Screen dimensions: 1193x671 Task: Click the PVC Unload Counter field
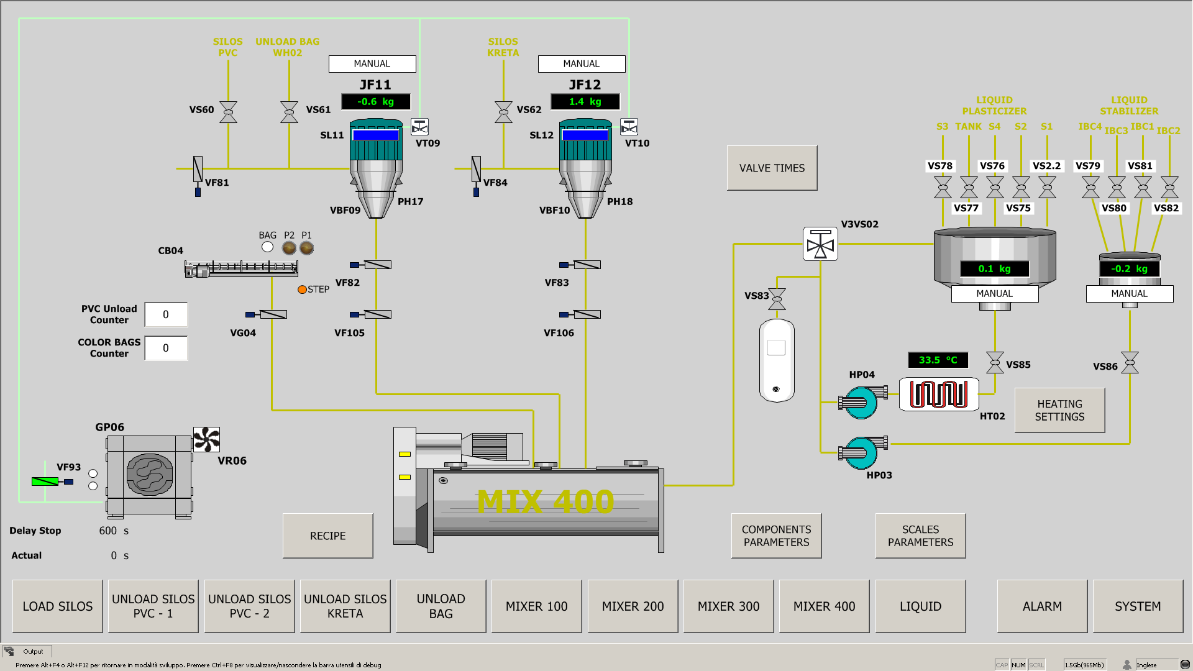coord(166,314)
